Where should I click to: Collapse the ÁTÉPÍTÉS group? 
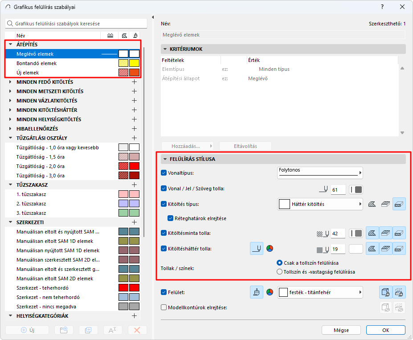[x=11, y=44]
